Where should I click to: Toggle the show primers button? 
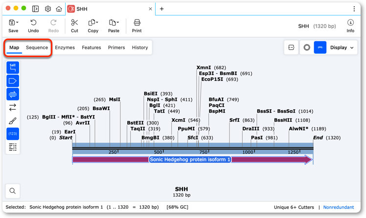coord(13,94)
